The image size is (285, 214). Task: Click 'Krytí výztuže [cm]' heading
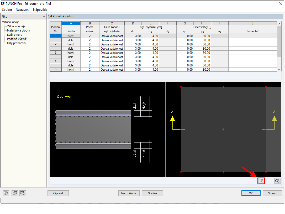(151, 27)
